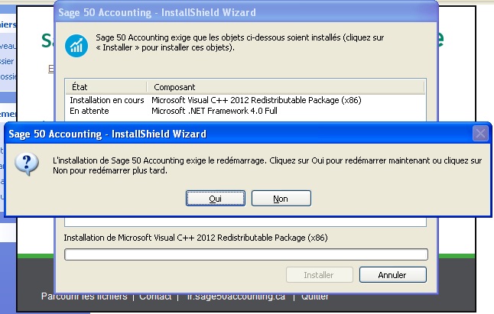Select the Microsoft Visual C++ 2012 Redistributable row
Screen dimensions: 494x314
(245, 100)
